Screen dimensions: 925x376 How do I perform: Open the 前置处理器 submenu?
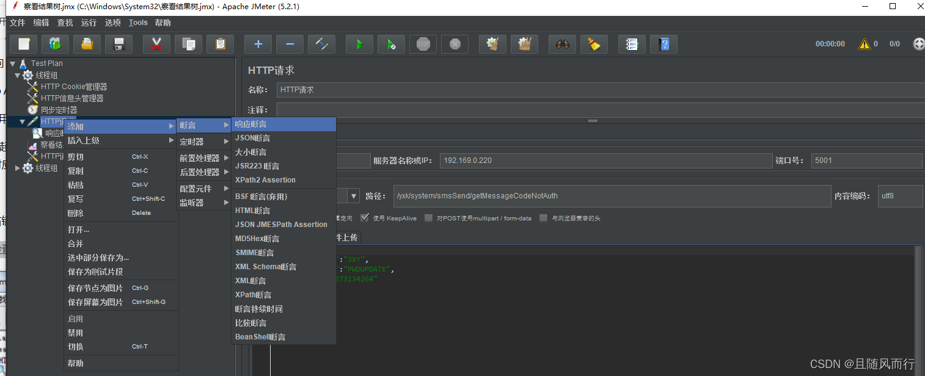coord(204,158)
